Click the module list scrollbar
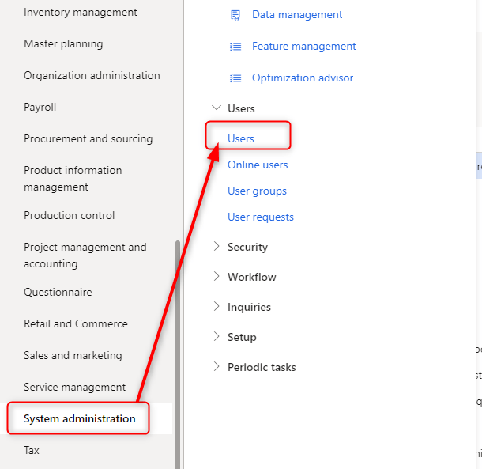Image resolution: width=482 pixels, height=469 pixels. pos(178,348)
